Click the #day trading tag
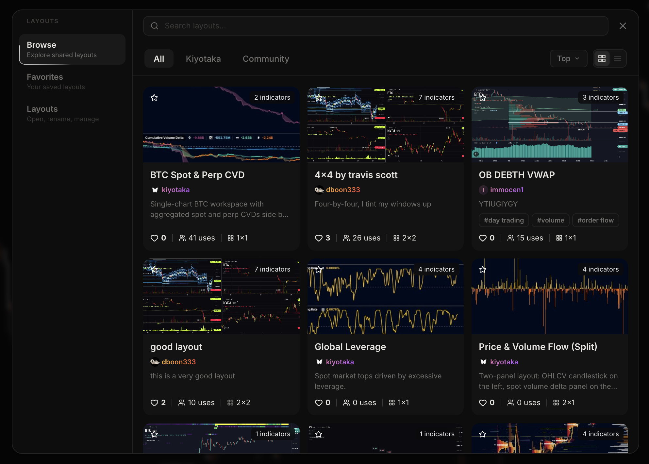649x464 pixels. coord(504,221)
